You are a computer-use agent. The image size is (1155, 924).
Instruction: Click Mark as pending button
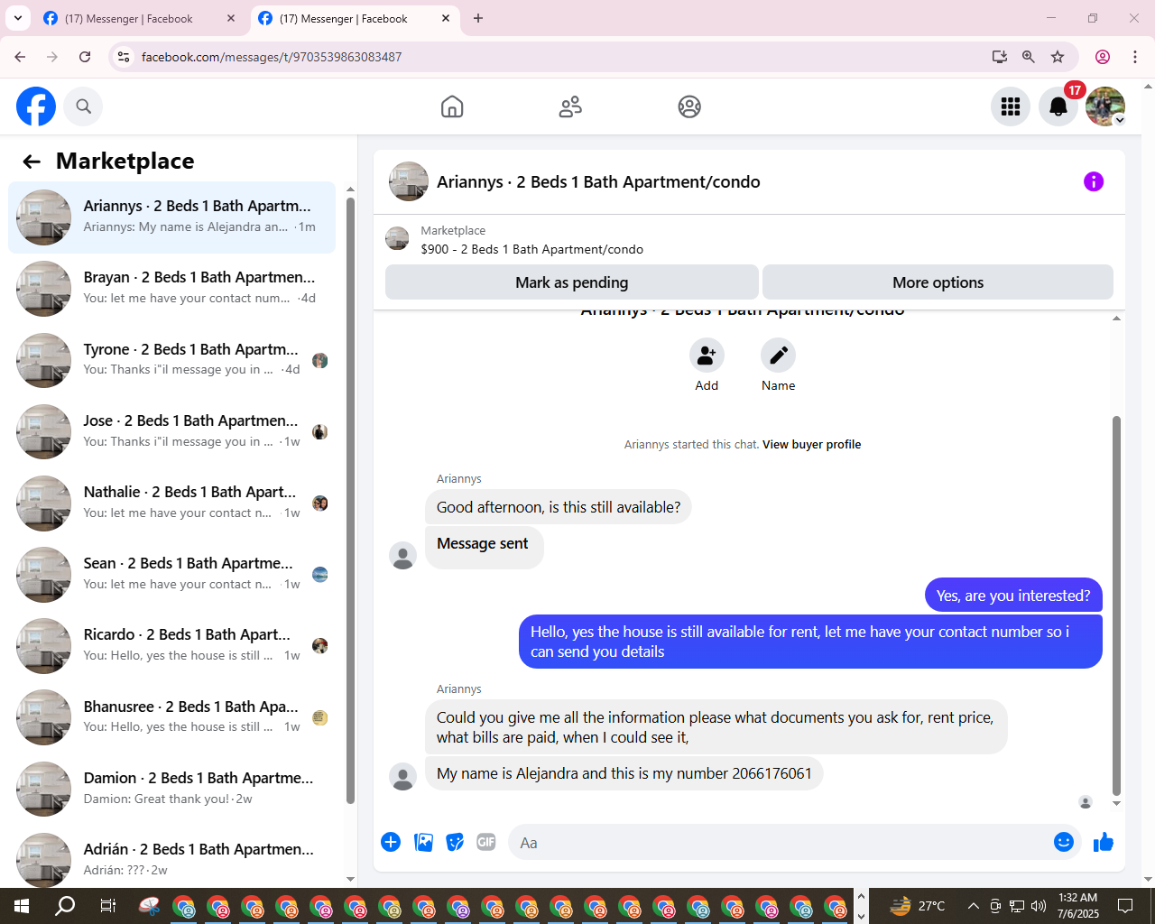tap(571, 282)
